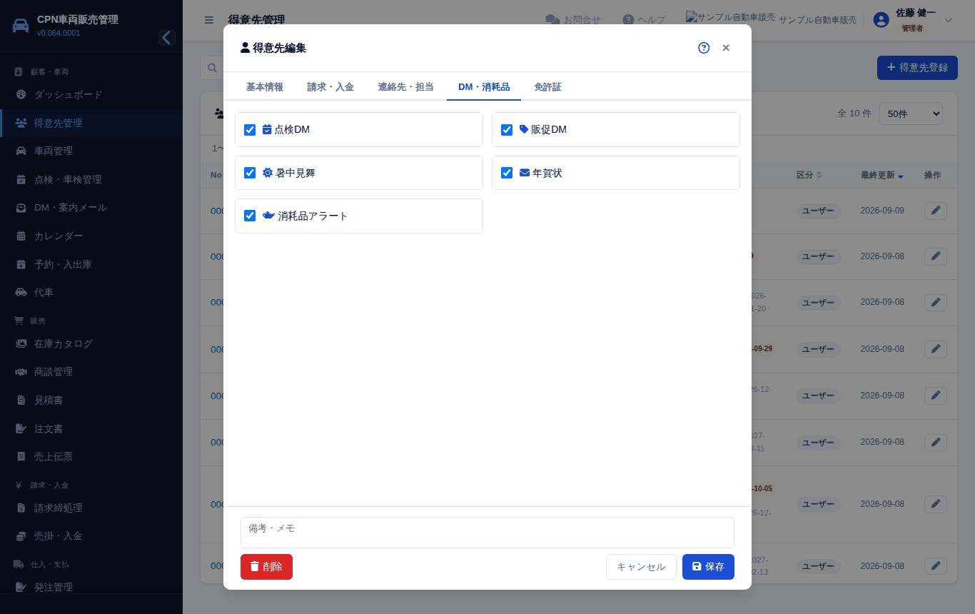975x614 pixels.
Task: Open 売上伝票 in the sidebar
Action: click(91, 457)
